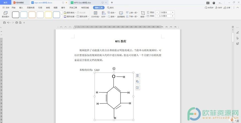Click the width field showing 6.54厘米
Viewport: 241px width, 123px height.
(165, 16)
